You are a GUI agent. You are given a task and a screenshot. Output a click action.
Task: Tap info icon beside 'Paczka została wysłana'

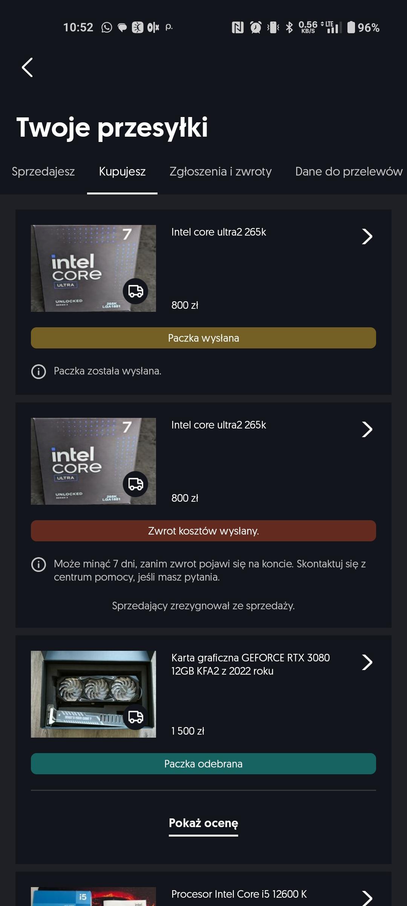click(x=38, y=371)
